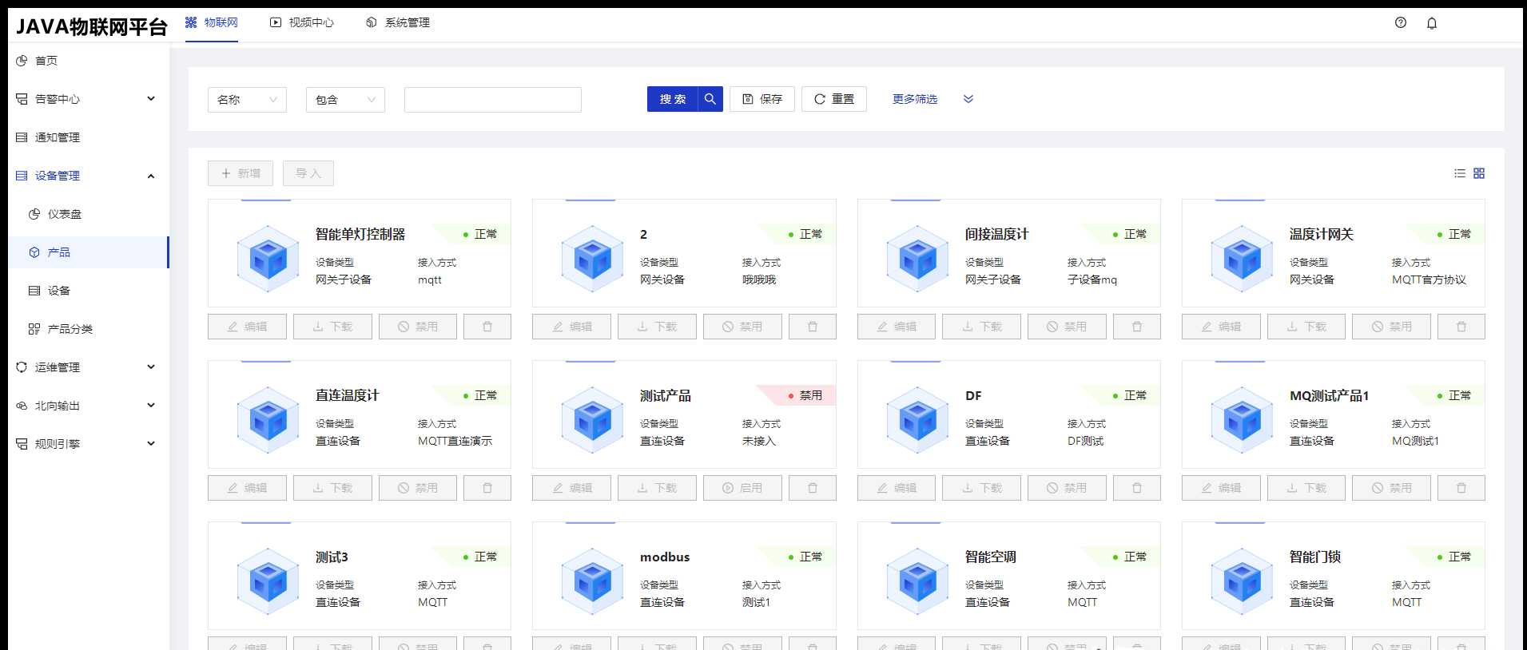Download the 温度计网关 product
1527x650 pixels.
1306,327
